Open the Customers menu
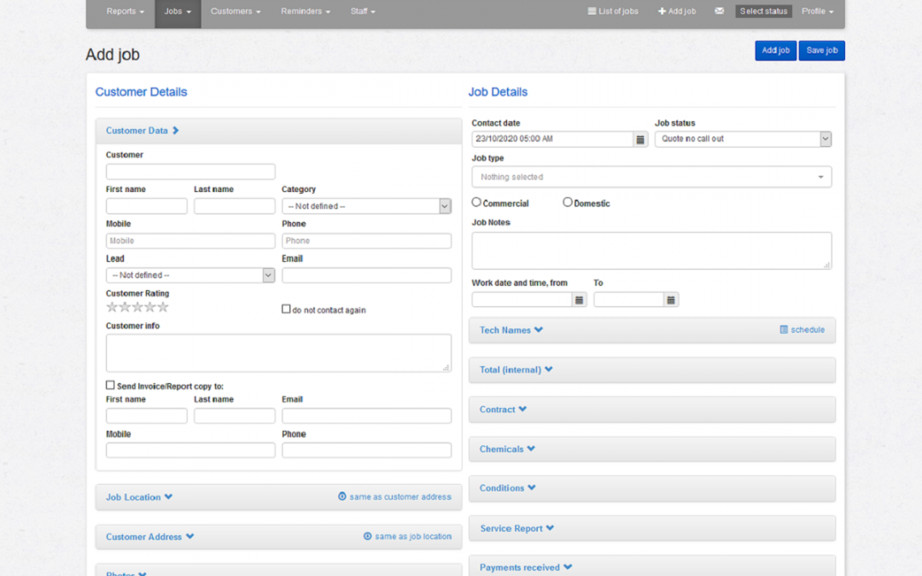922x576 pixels. click(235, 11)
